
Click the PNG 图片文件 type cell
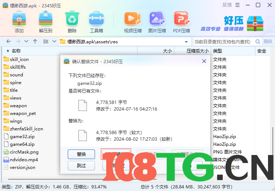[x=228, y=152]
